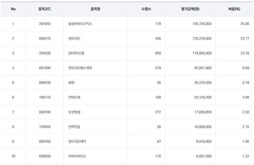Click the 종목명 column header
Viewport: 254px width, 165px height.
(95, 9)
